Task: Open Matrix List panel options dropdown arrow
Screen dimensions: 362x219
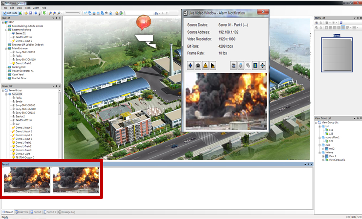Action: tap(355, 18)
